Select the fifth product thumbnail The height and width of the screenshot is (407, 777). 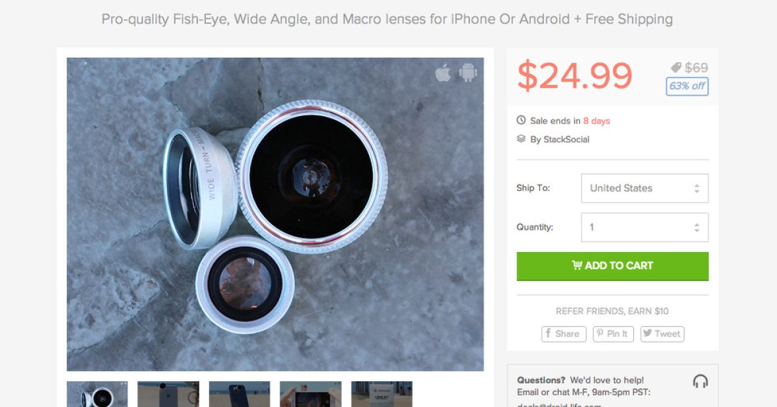click(382, 394)
